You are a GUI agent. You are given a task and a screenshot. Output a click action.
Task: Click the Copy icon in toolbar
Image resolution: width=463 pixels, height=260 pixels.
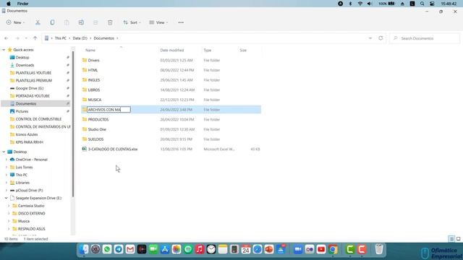click(x=52, y=22)
